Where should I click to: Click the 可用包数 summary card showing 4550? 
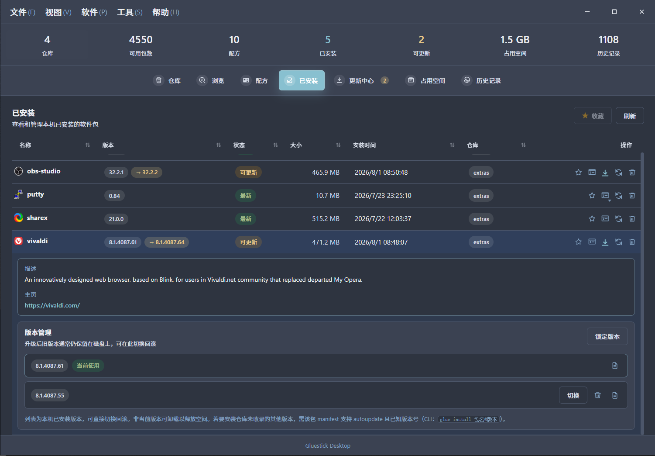pyautogui.click(x=141, y=45)
